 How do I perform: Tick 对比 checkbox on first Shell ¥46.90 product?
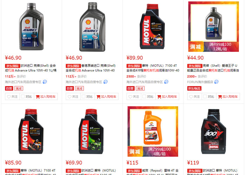[x=23, y=97]
